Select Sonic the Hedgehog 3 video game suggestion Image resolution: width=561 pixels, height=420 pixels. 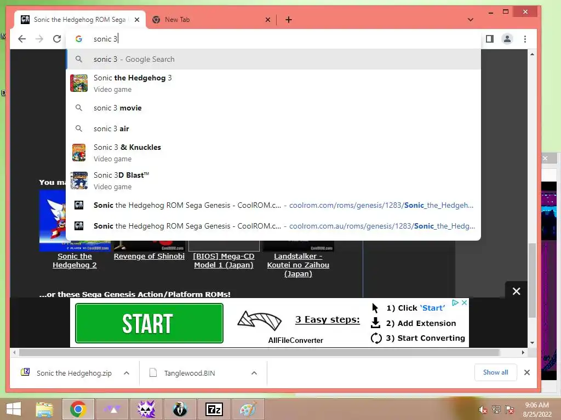coord(273,83)
